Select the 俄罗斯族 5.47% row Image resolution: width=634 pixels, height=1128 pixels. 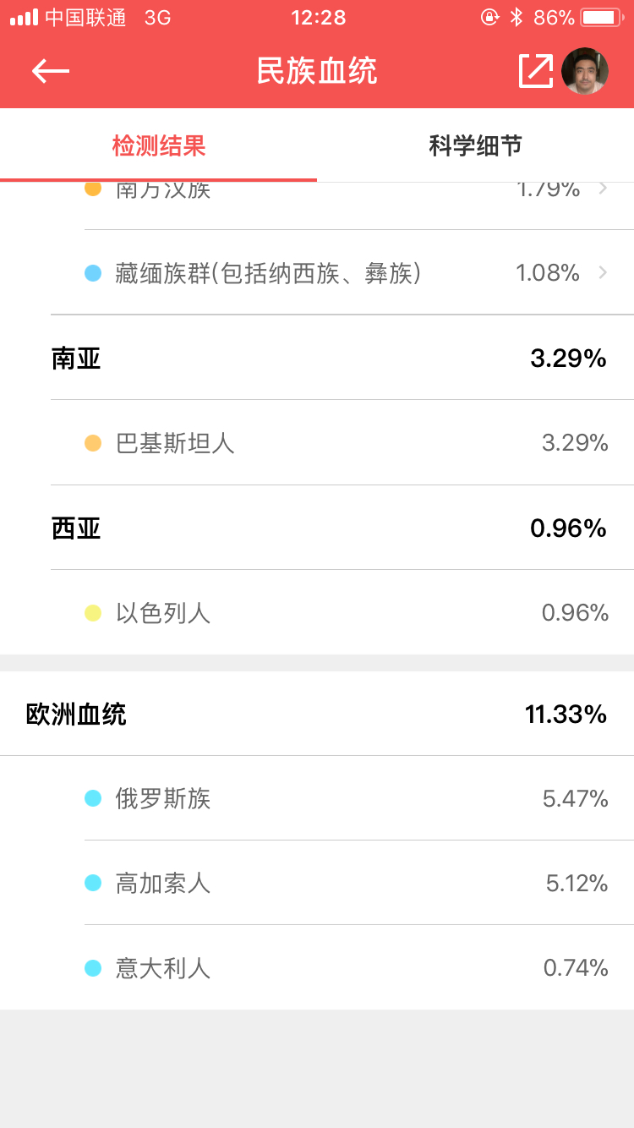pos(355,798)
